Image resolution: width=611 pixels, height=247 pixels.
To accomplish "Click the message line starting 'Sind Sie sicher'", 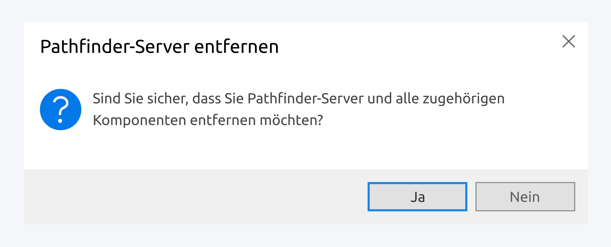I will point(299,99).
